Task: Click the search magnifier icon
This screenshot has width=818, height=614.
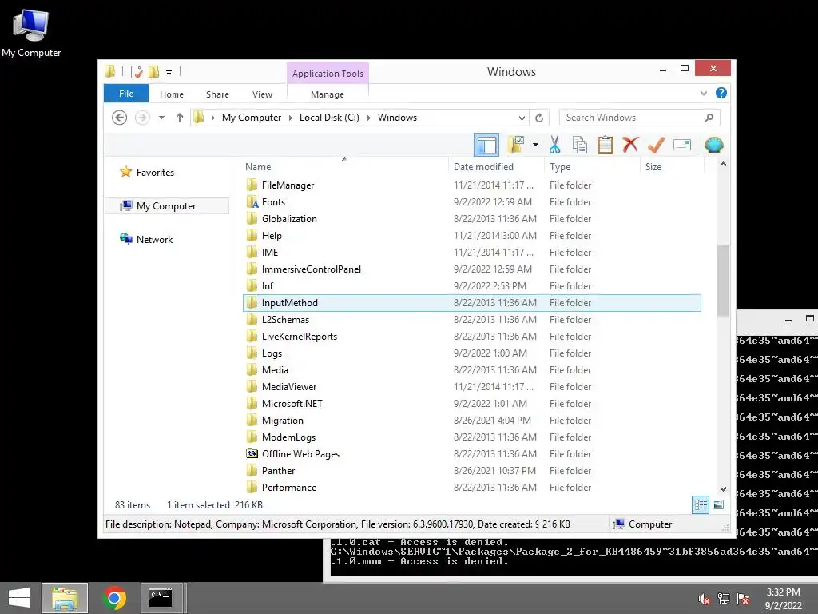Action: pos(709,118)
